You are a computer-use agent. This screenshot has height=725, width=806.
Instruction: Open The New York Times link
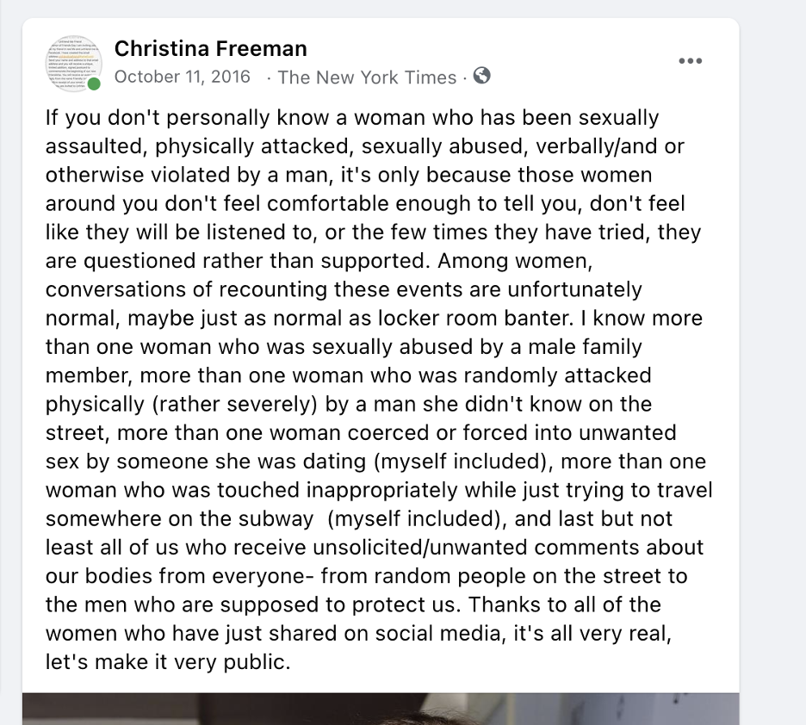click(367, 77)
